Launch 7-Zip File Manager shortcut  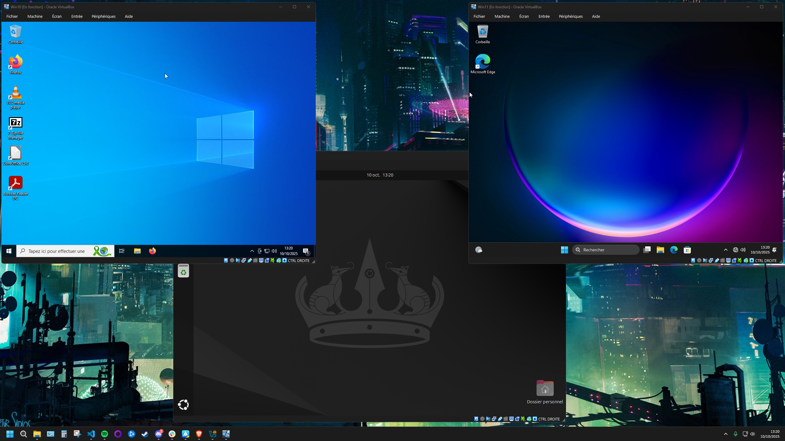point(15,123)
